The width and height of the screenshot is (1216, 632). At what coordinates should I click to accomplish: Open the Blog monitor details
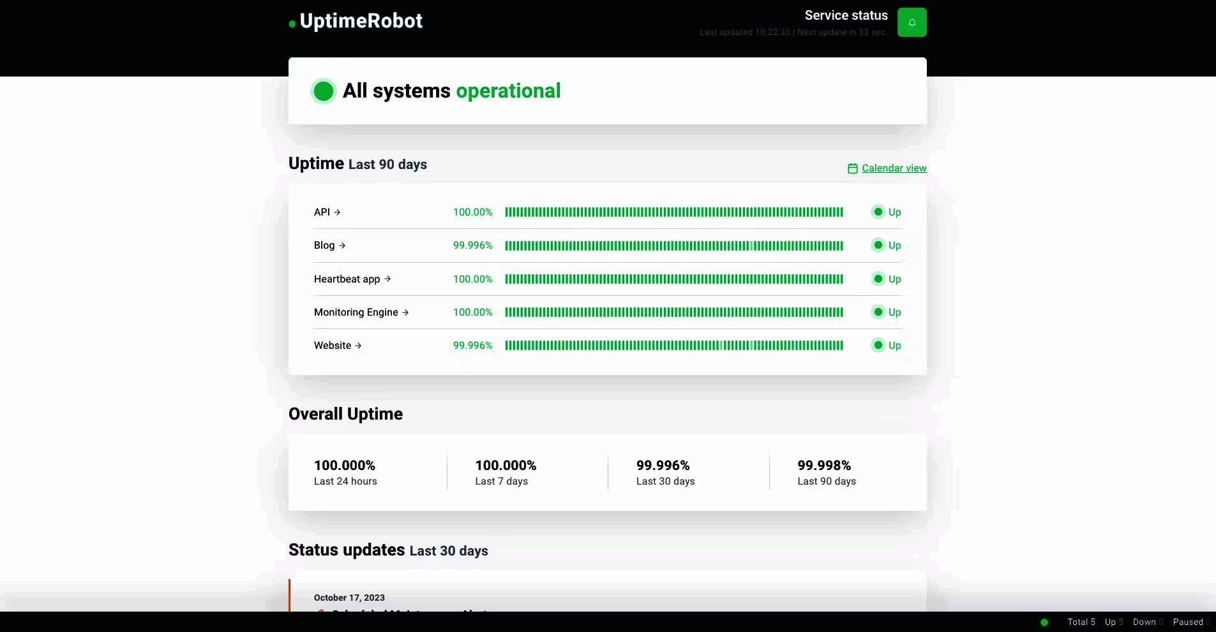pyautogui.click(x=329, y=246)
